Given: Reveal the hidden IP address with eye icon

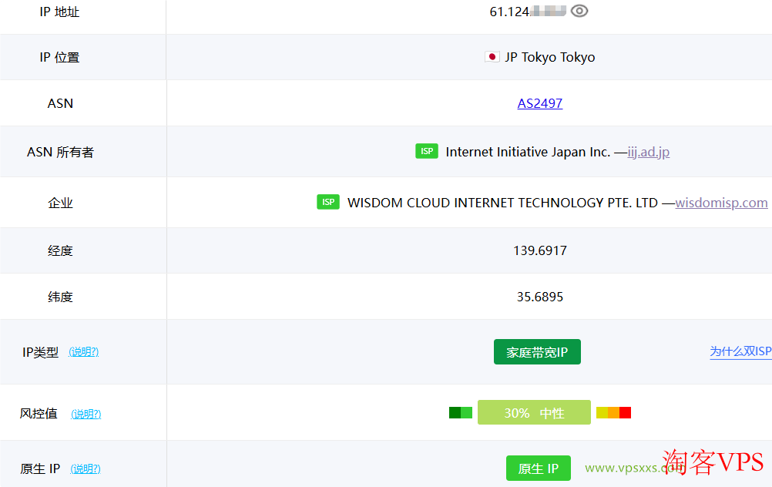Looking at the screenshot, I should 579,11.
